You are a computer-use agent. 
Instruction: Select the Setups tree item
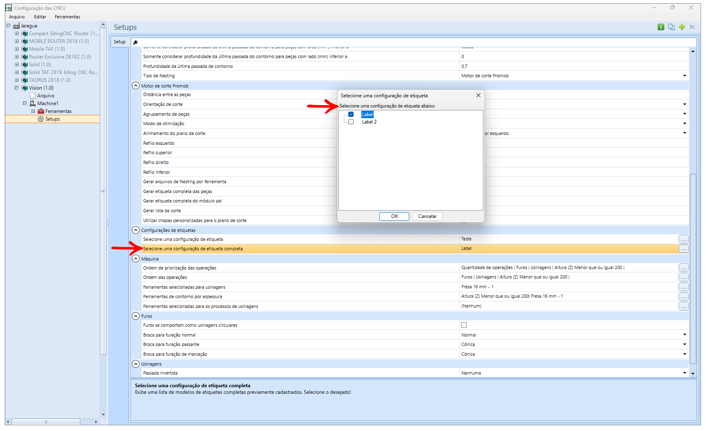click(x=52, y=119)
